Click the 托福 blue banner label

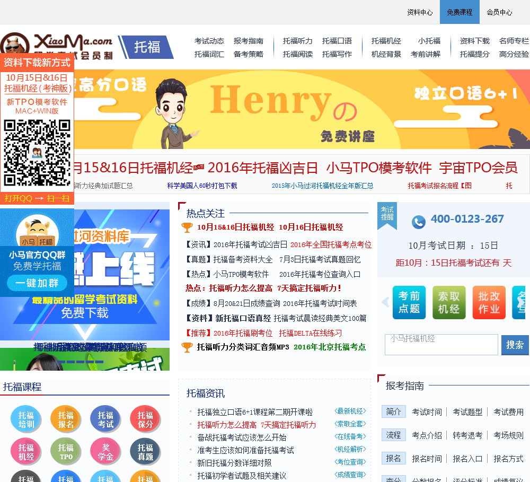147,47
